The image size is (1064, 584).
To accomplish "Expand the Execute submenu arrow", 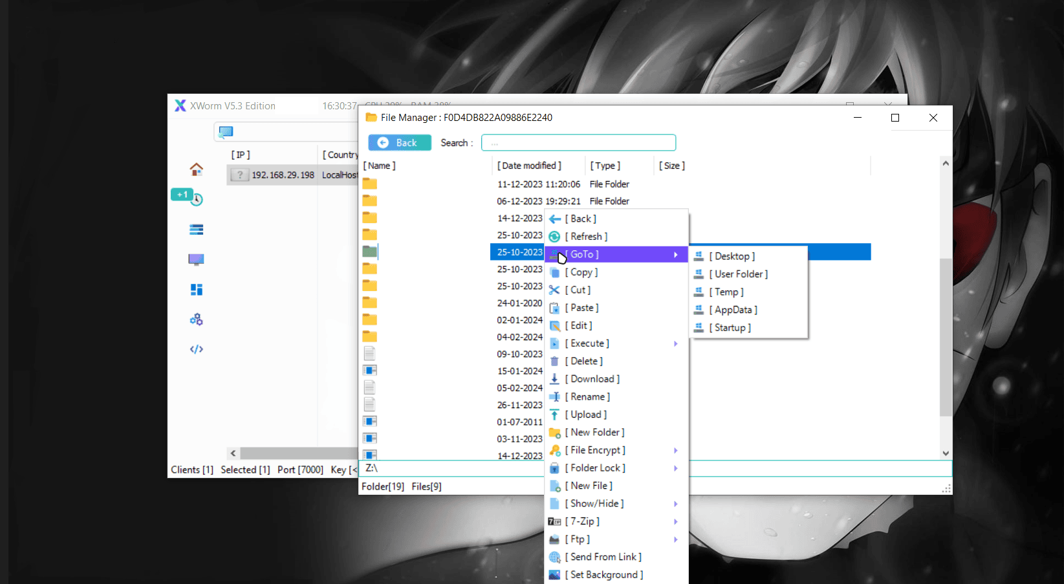I will 676,343.
